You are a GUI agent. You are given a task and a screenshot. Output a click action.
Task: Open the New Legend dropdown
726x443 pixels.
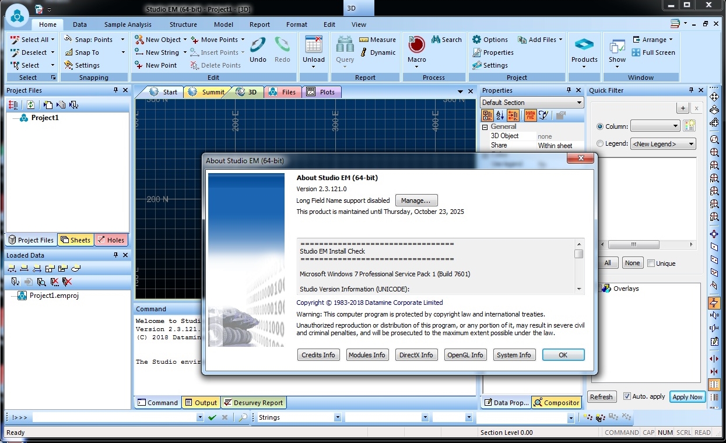663,143
